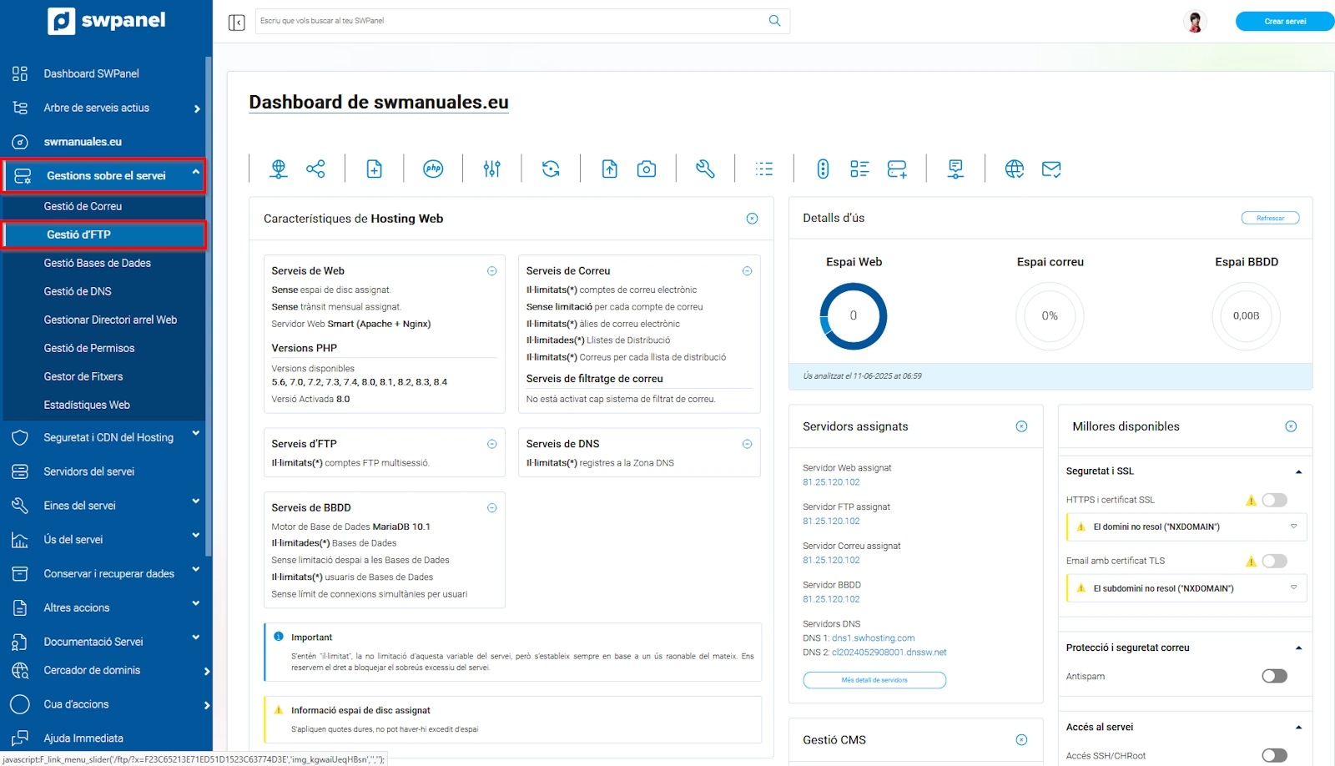Collapse the Serveis de Correu card
Image resolution: width=1335 pixels, height=766 pixels.
pyautogui.click(x=747, y=271)
